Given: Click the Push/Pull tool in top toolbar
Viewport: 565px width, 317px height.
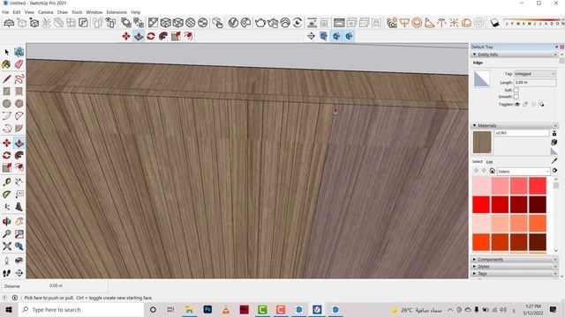Looking at the screenshot, I should 139,36.
